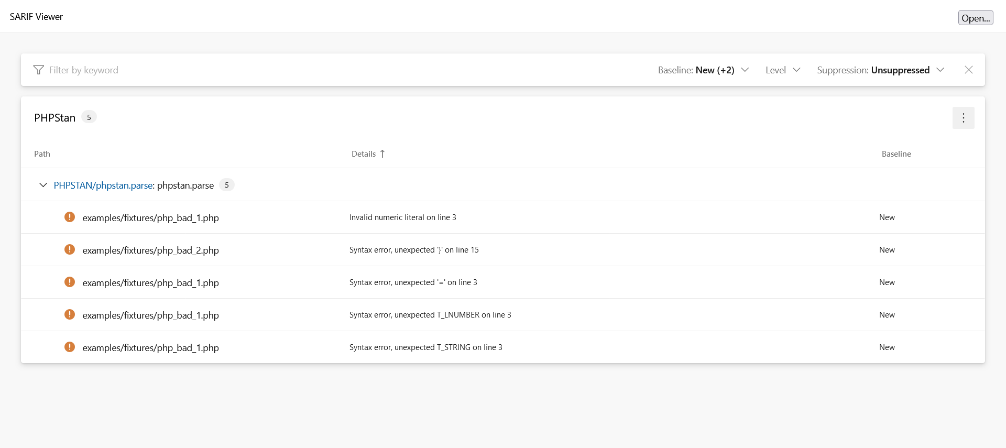The width and height of the screenshot is (1006, 448).
Task: Click New baseline in unexpected '=' row
Action: 887,282
